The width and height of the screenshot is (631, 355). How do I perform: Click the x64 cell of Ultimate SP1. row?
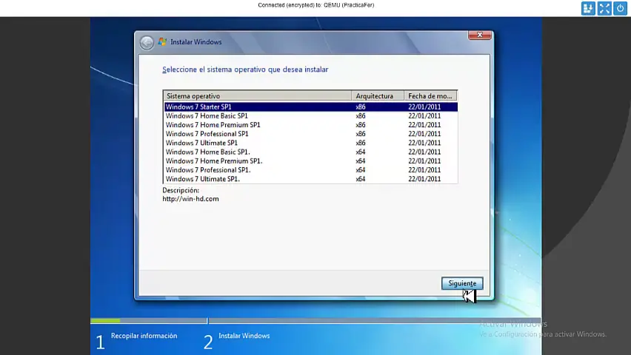(x=361, y=179)
